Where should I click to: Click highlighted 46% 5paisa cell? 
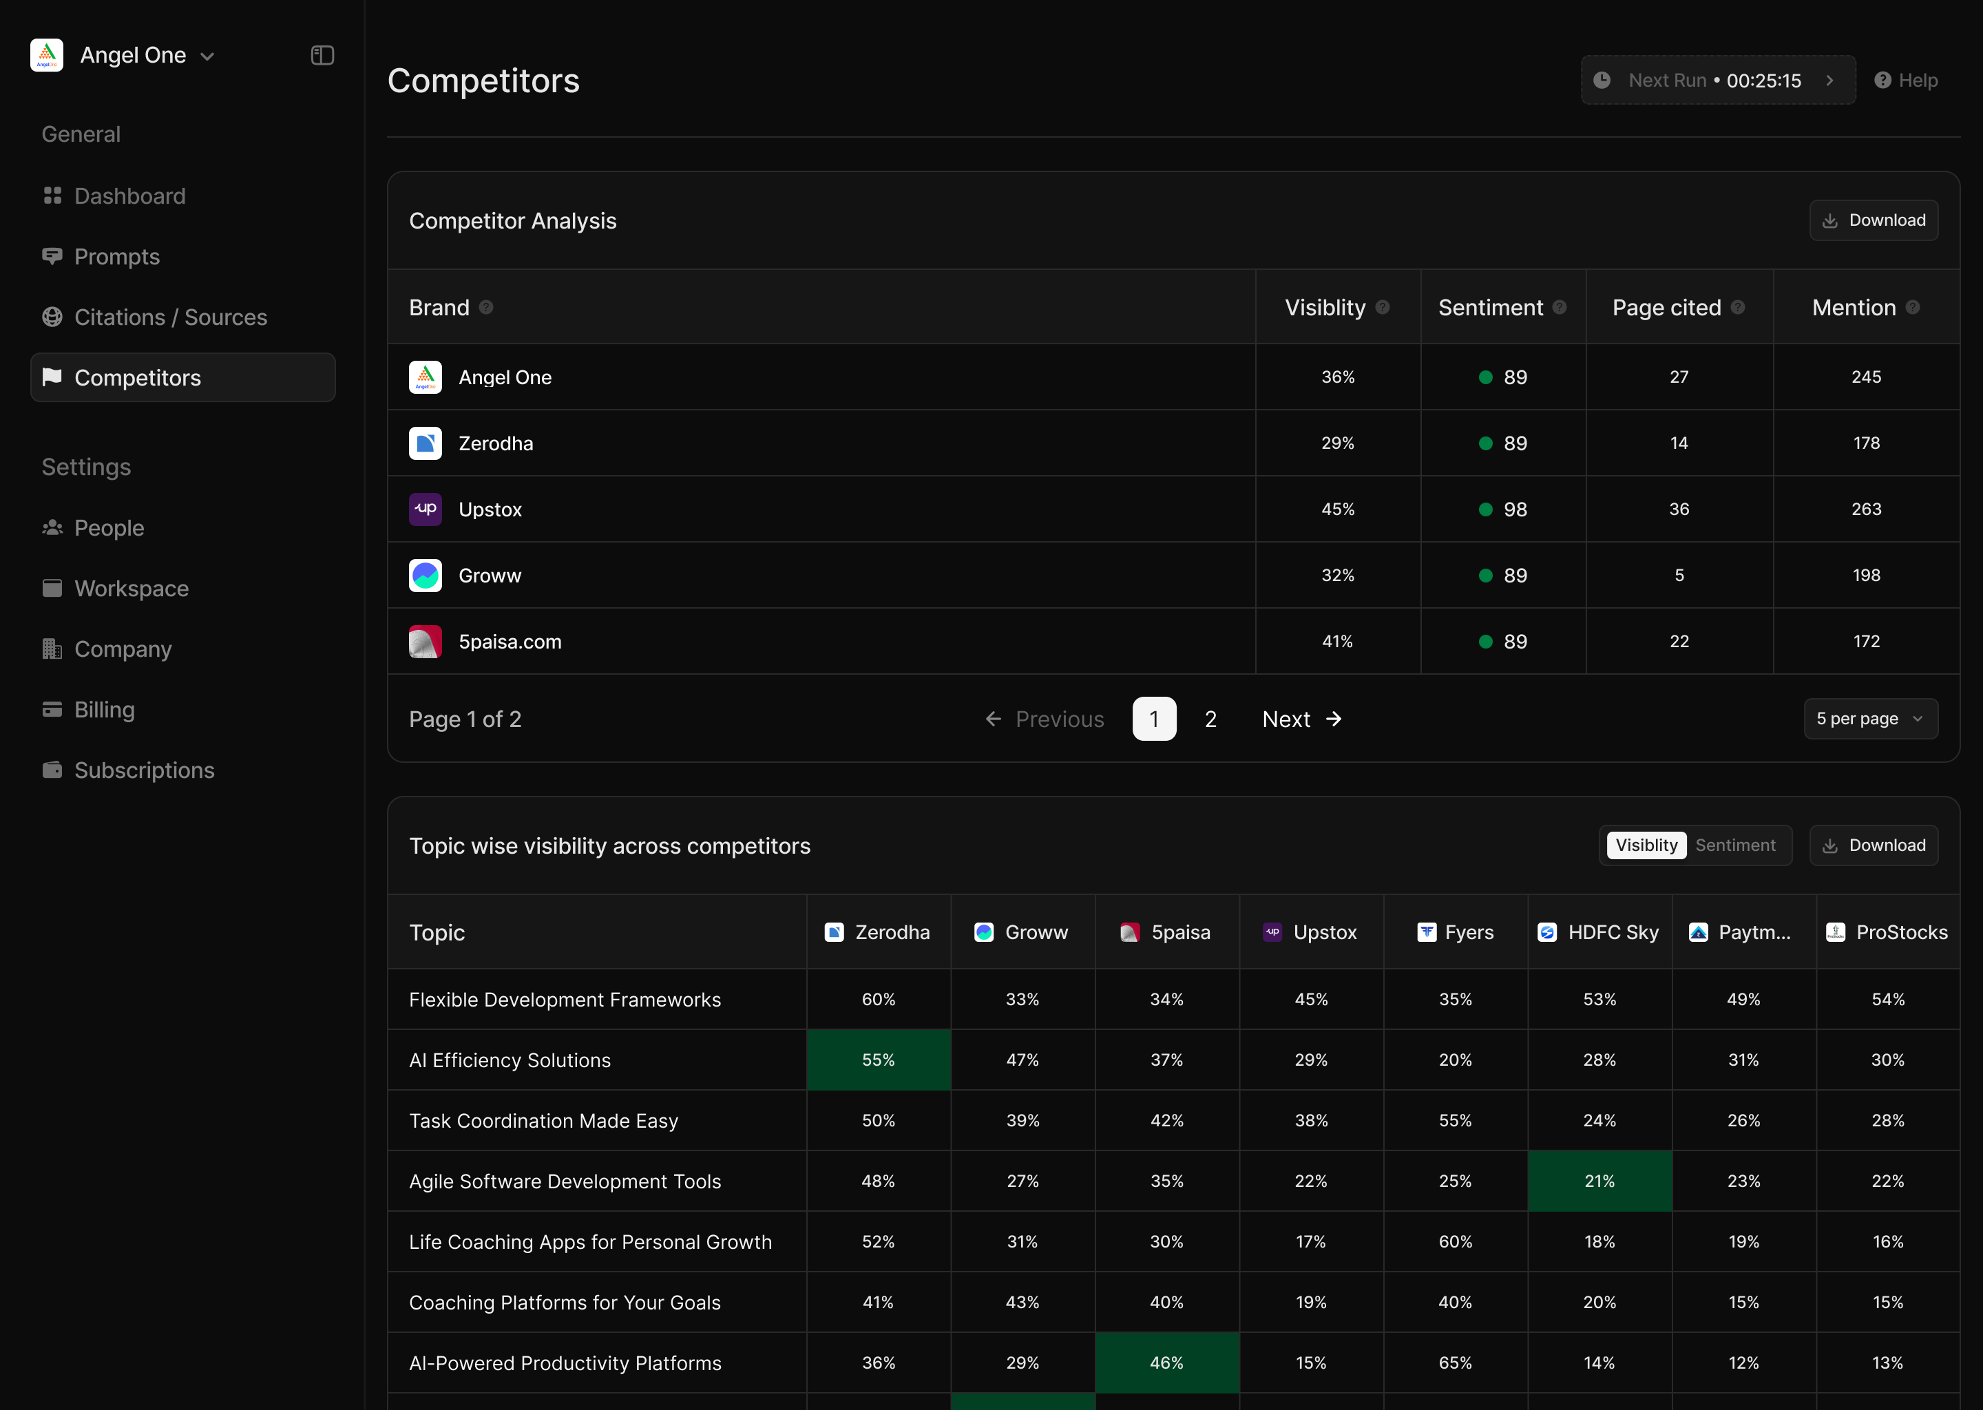[x=1167, y=1363]
